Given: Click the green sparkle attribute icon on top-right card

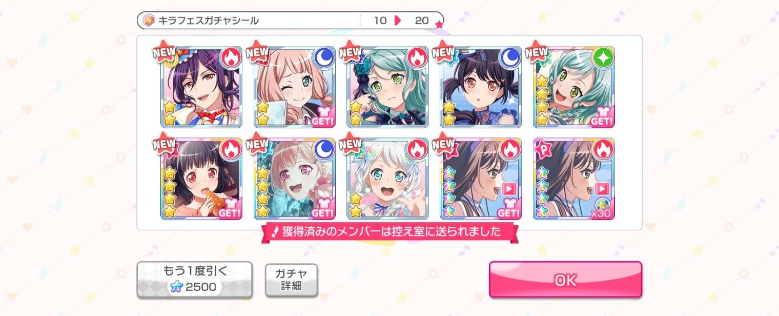Looking at the screenshot, I should tap(603, 58).
